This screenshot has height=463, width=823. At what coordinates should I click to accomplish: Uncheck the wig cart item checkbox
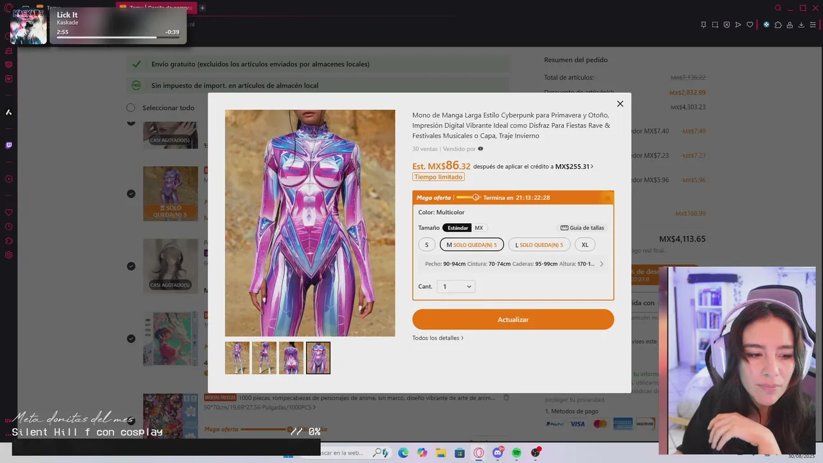click(131, 266)
